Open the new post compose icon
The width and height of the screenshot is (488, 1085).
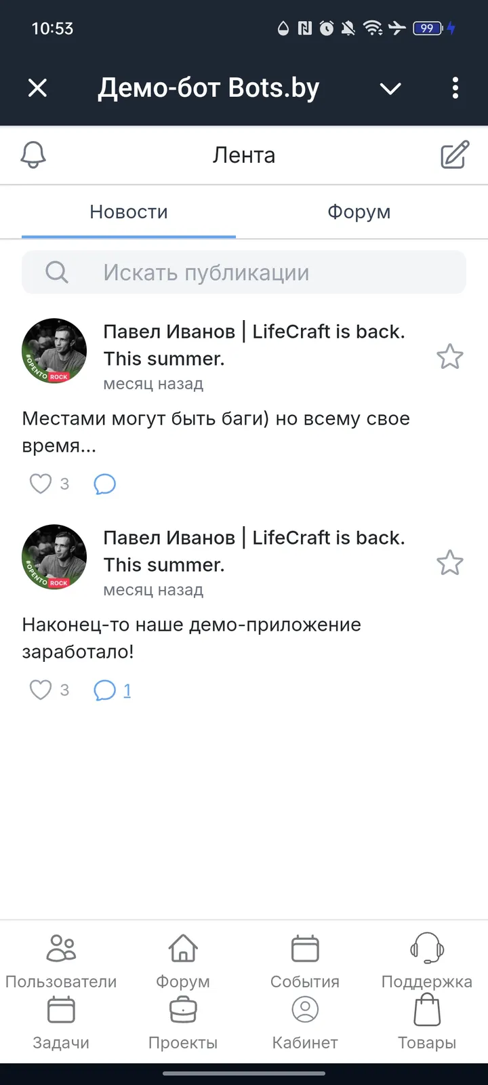pos(453,155)
